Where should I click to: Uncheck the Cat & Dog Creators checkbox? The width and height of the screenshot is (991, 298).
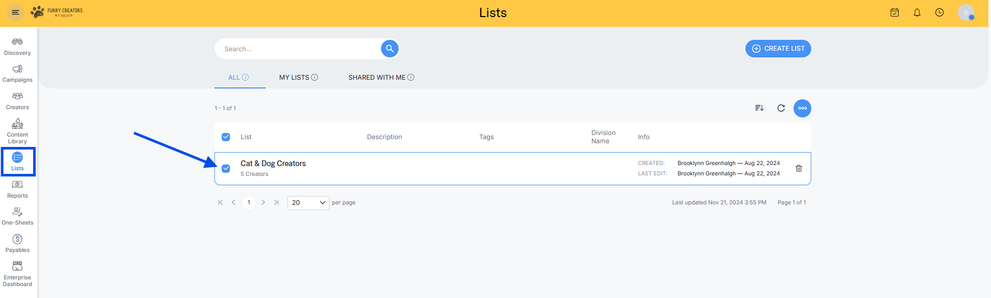[x=226, y=169]
